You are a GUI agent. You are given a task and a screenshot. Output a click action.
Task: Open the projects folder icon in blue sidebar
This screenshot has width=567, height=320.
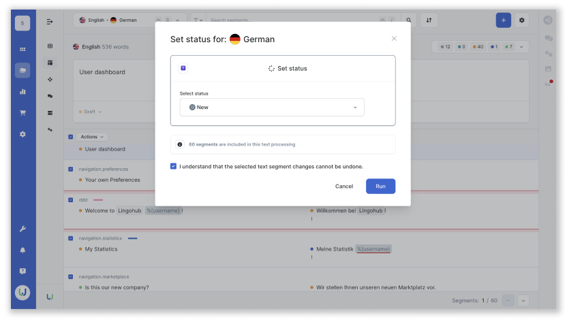pyautogui.click(x=22, y=70)
